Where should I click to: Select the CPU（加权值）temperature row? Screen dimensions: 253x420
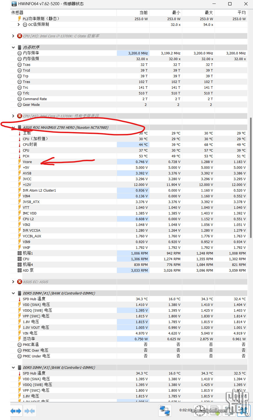click(x=129, y=139)
